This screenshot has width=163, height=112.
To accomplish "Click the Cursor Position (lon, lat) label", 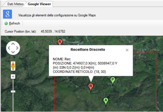I will [20, 31].
